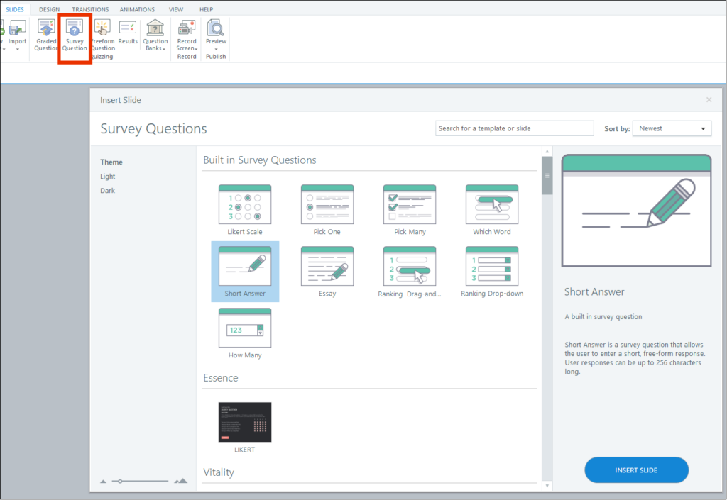Switch to the Design ribbon tab
Image resolution: width=727 pixels, height=500 pixels.
pos(49,9)
